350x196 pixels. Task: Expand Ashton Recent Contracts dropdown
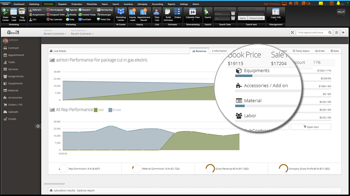[x=54, y=34]
